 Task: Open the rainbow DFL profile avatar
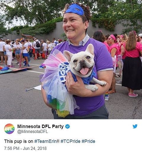pyautogui.click(x=9, y=129)
